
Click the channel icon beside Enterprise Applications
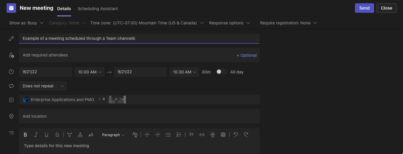[x=11, y=100]
